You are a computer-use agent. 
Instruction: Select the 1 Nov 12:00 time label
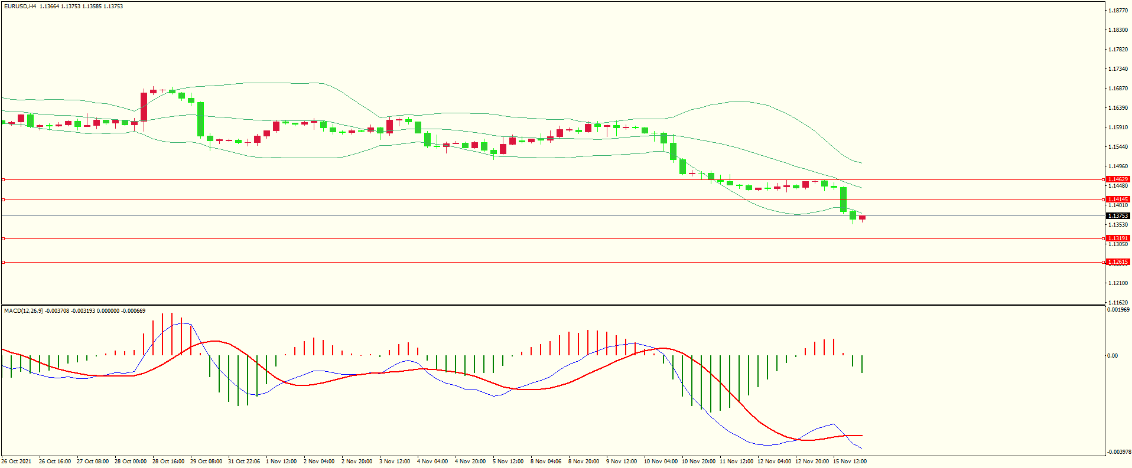[281, 462]
